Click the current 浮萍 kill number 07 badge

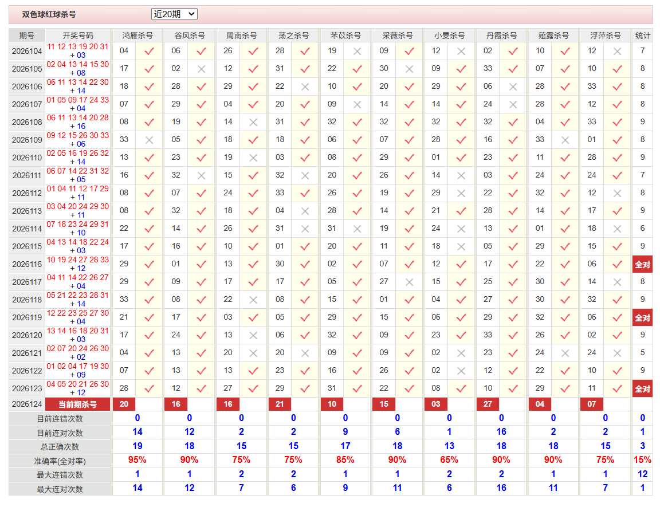click(591, 404)
